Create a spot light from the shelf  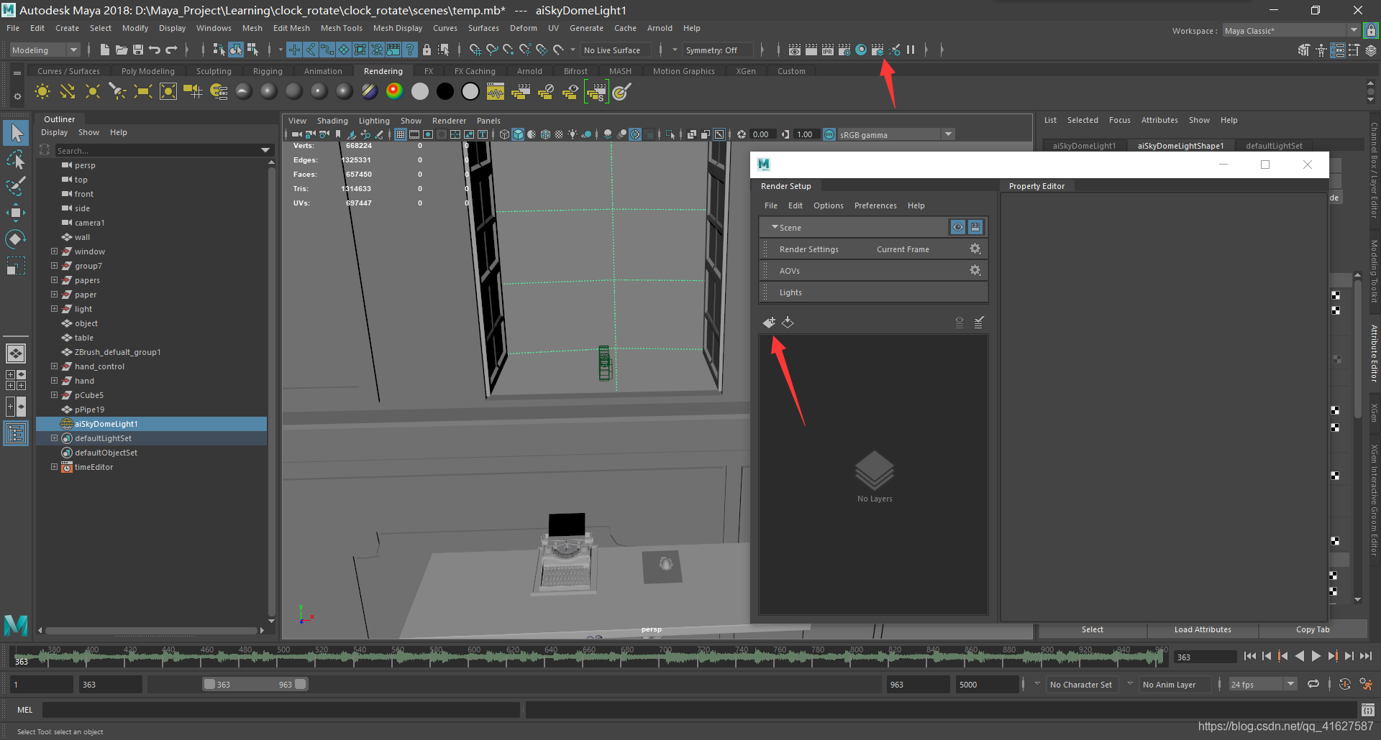pos(117,91)
